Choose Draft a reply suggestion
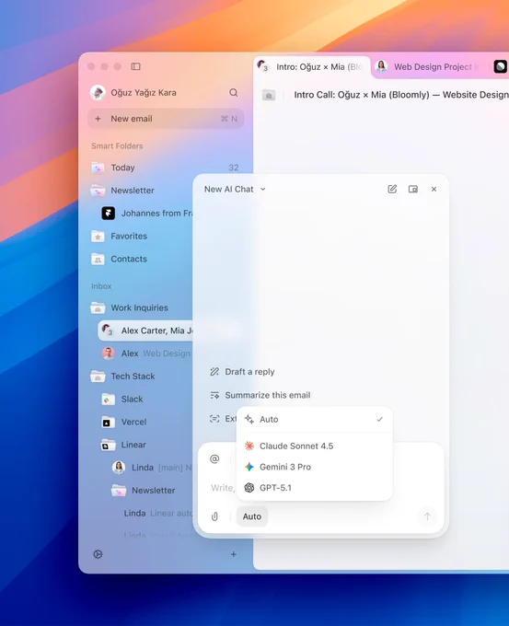This screenshot has width=509, height=626. [x=242, y=372]
